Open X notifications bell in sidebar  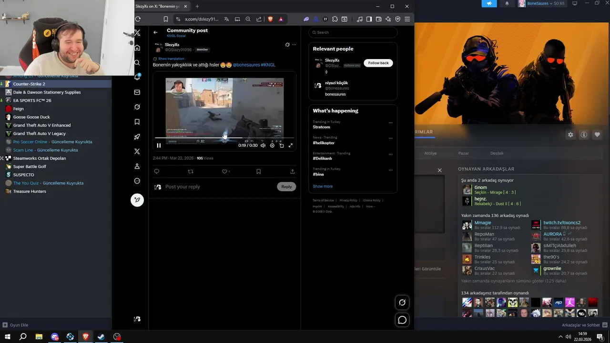(137, 77)
